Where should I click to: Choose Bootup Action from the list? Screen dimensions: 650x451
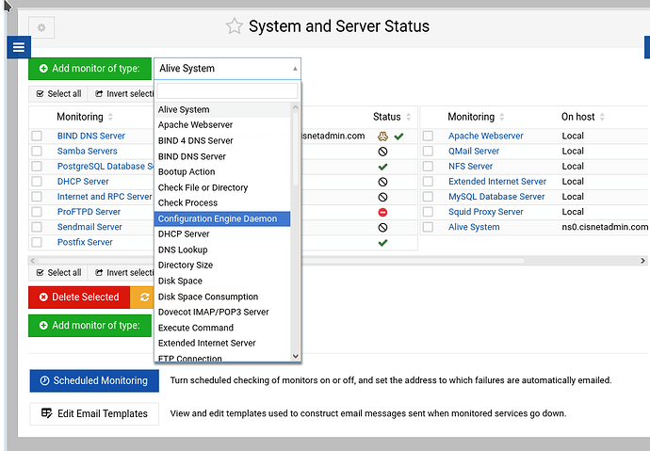[222, 172]
